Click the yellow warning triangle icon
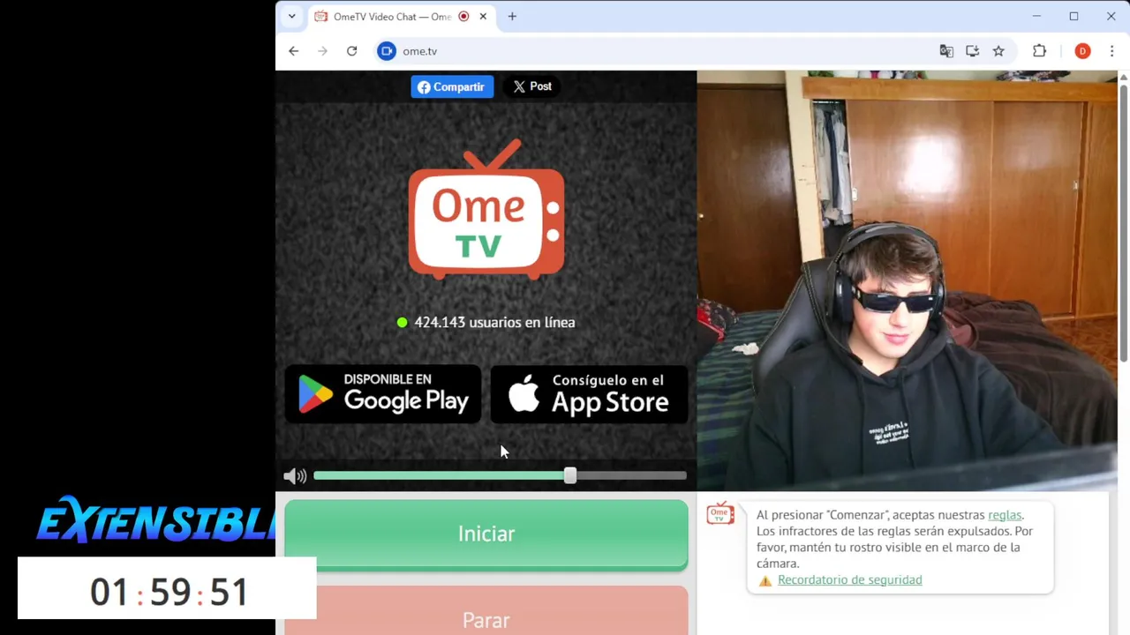This screenshot has width=1130, height=635. [765, 580]
